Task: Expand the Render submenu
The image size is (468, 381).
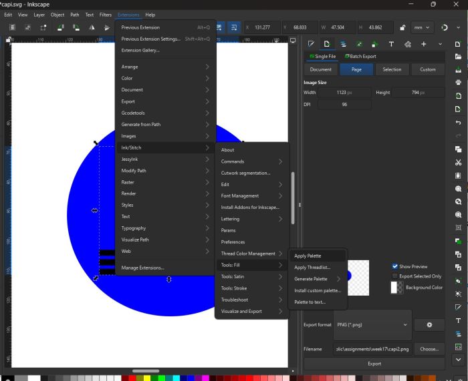Action: (x=165, y=194)
